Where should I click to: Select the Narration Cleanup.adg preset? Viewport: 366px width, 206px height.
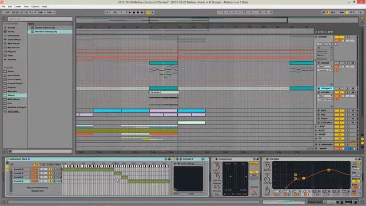pos(50,31)
